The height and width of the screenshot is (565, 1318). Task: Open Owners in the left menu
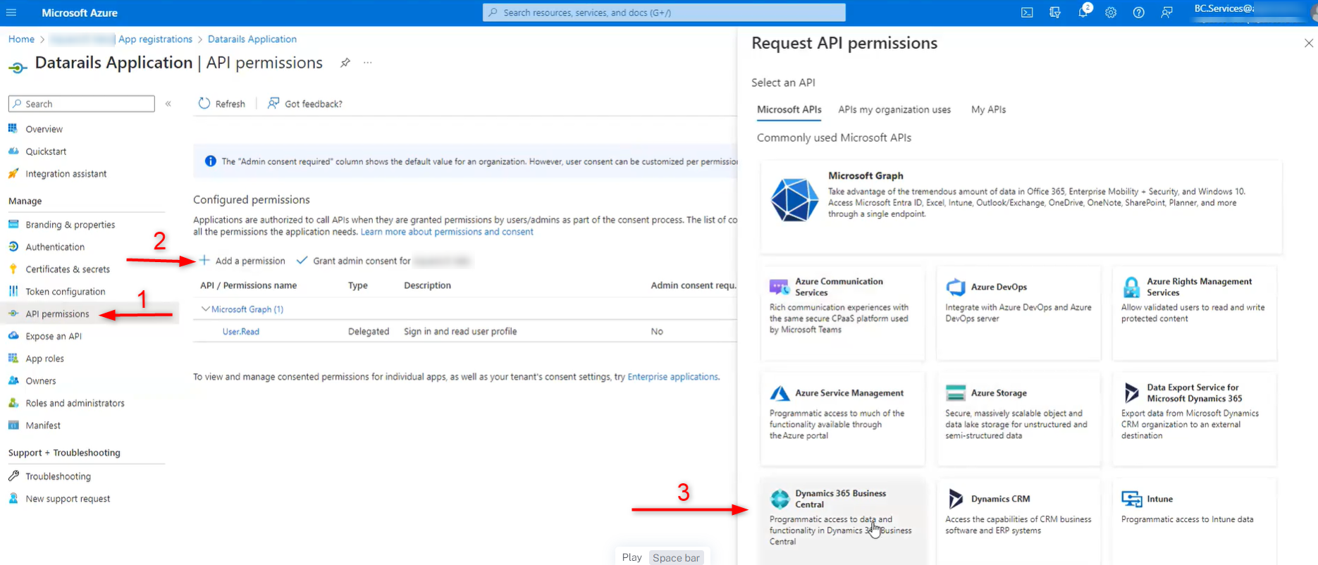click(x=40, y=381)
